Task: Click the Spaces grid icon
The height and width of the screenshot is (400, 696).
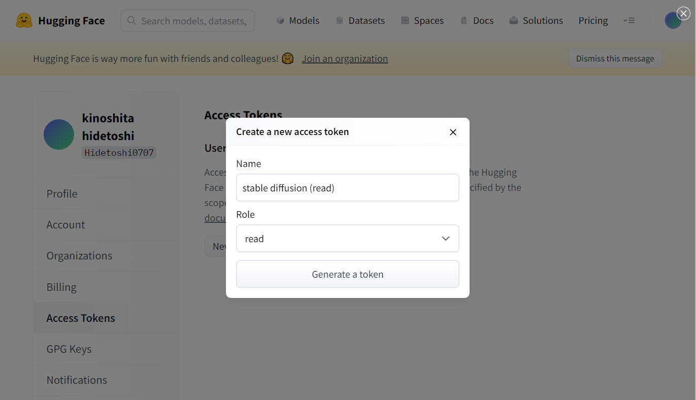Action: pyautogui.click(x=405, y=20)
